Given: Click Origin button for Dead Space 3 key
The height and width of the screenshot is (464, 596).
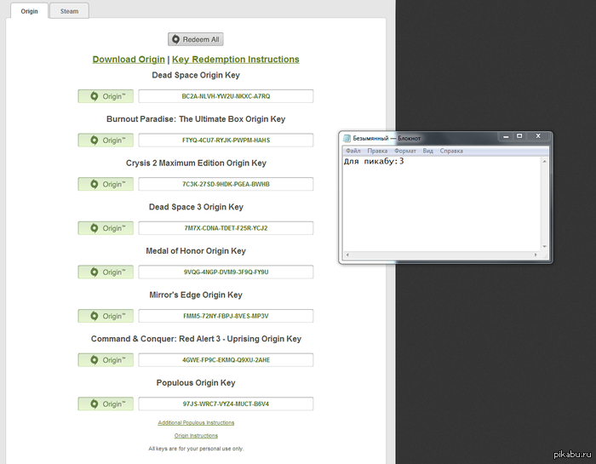Looking at the screenshot, I should [x=106, y=228].
